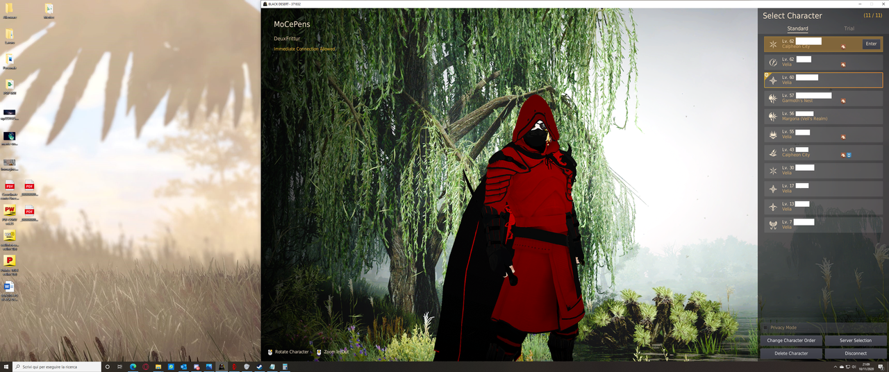Click the Cortana circle icon on the taskbar
The height and width of the screenshot is (372, 889).
(x=108, y=366)
